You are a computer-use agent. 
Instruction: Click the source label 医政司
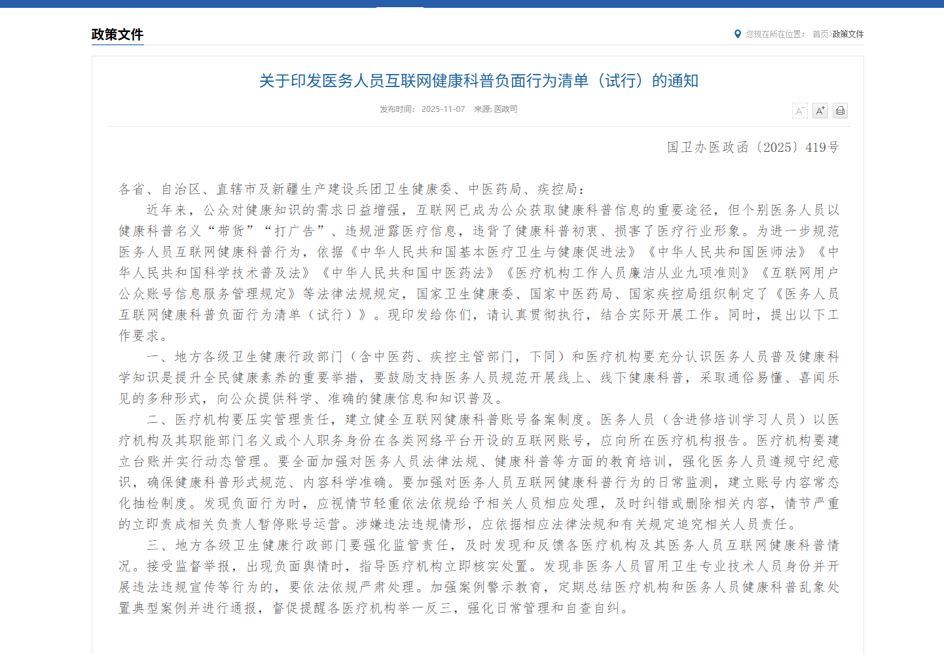point(507,109)
